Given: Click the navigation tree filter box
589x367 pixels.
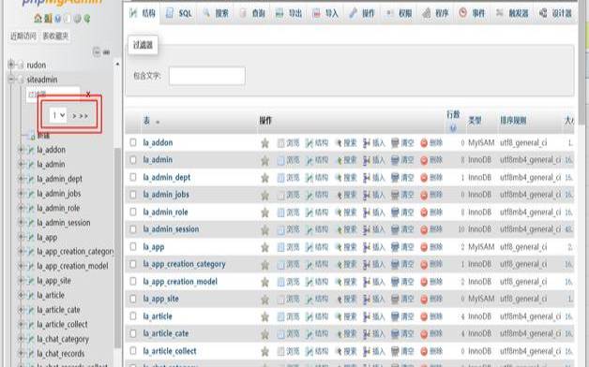Looking at the screenshot, I should (53, 94).
